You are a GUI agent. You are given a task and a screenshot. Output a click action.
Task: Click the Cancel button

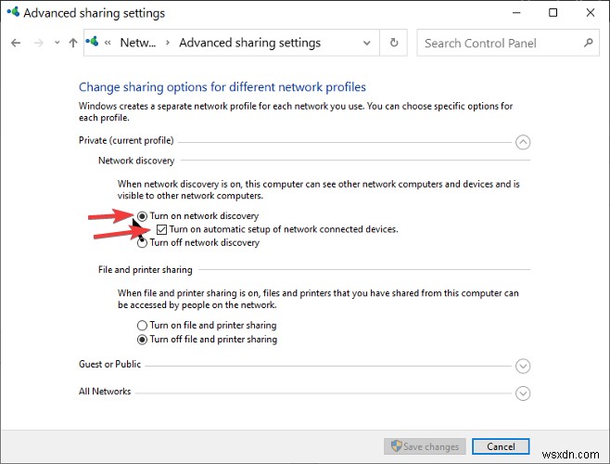(501, 446)
